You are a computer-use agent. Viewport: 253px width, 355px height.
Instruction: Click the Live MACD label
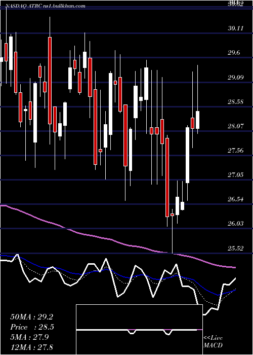pos(213,342)
